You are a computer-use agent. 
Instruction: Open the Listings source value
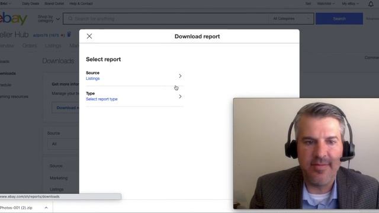tap(92, 79)
